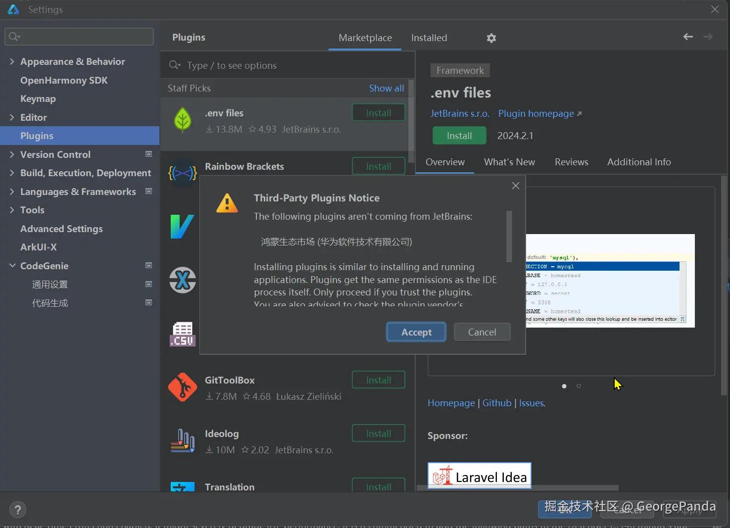Click the help question mark icon
730x528 pixels.
17,510
